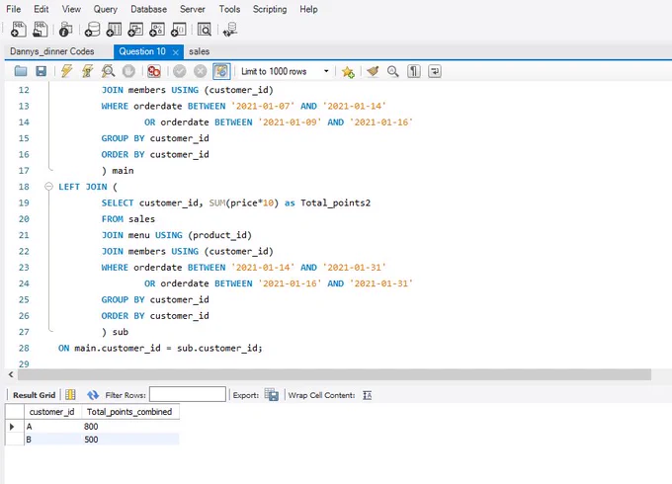Click line number 23 in gutter
The width and height of the screenshot is (672, 484).
24,268
